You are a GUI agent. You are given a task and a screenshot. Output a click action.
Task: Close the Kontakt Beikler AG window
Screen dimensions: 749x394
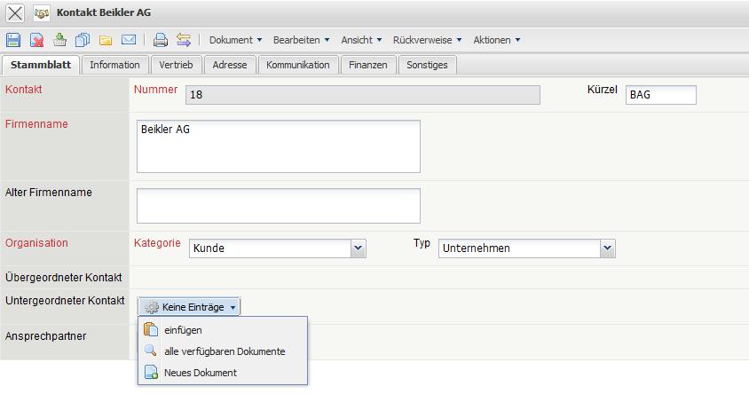pos(15,13)
